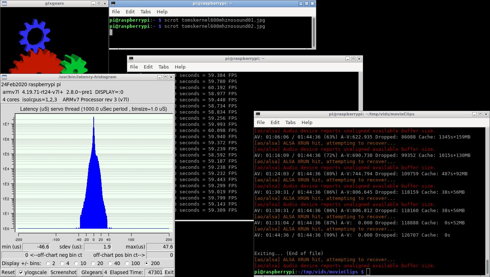Select the 200 bins radio button
This screenshot has width=490, height=277.
pos(147,264)
